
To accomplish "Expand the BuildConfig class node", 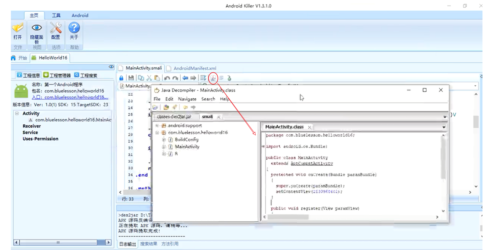I will 164,139.
